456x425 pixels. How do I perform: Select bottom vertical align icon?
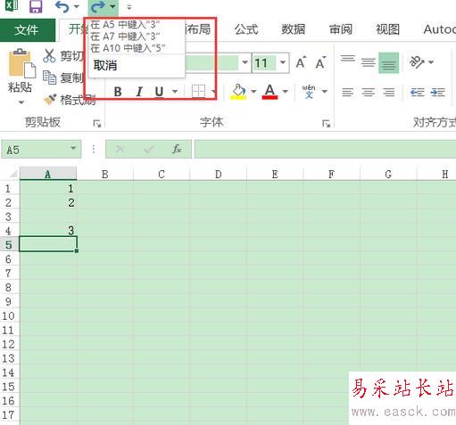coord(388,62)
